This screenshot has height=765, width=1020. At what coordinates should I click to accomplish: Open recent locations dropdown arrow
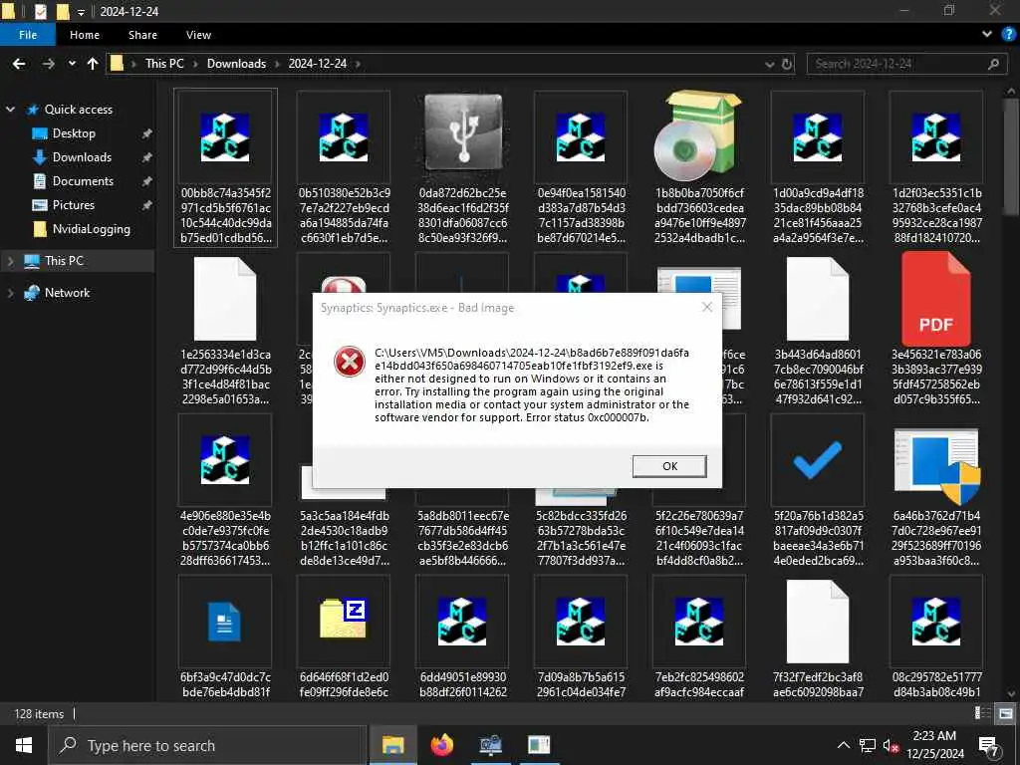point(72,64)
